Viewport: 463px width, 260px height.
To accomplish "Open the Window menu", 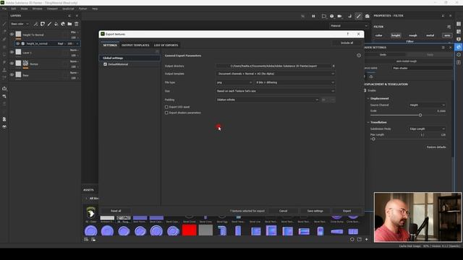I will tap(37, 9).
